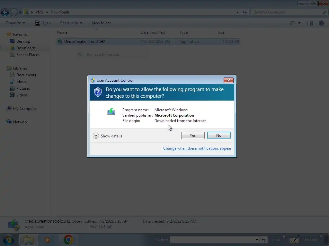
Task: Open taskbar Address dropdown arrow
Action: pyautogui.click(x=257, y=240)
